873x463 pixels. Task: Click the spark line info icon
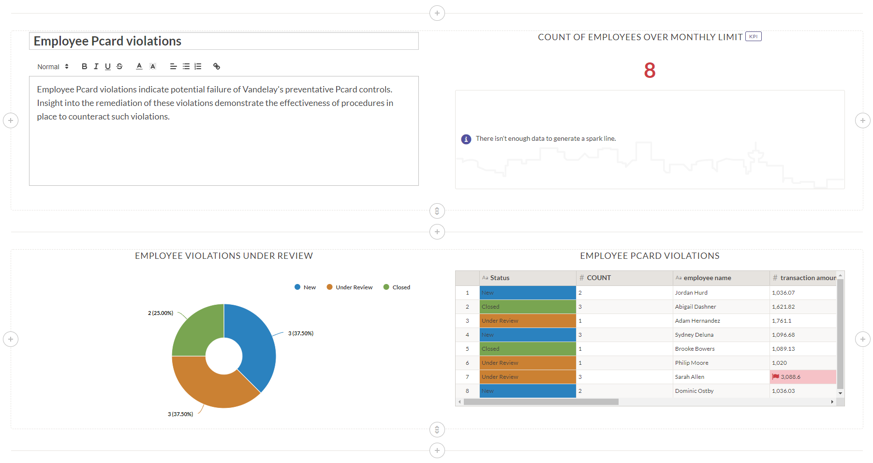pos(466,139)
